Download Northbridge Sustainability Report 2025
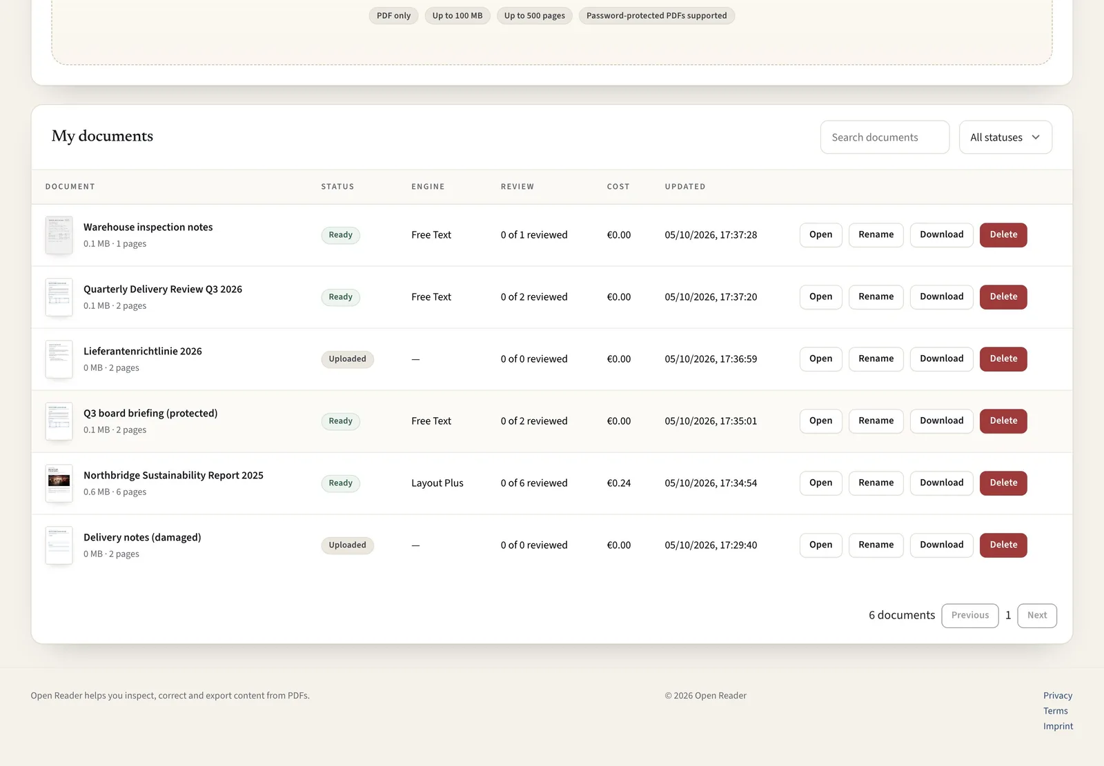 (941, 483)
